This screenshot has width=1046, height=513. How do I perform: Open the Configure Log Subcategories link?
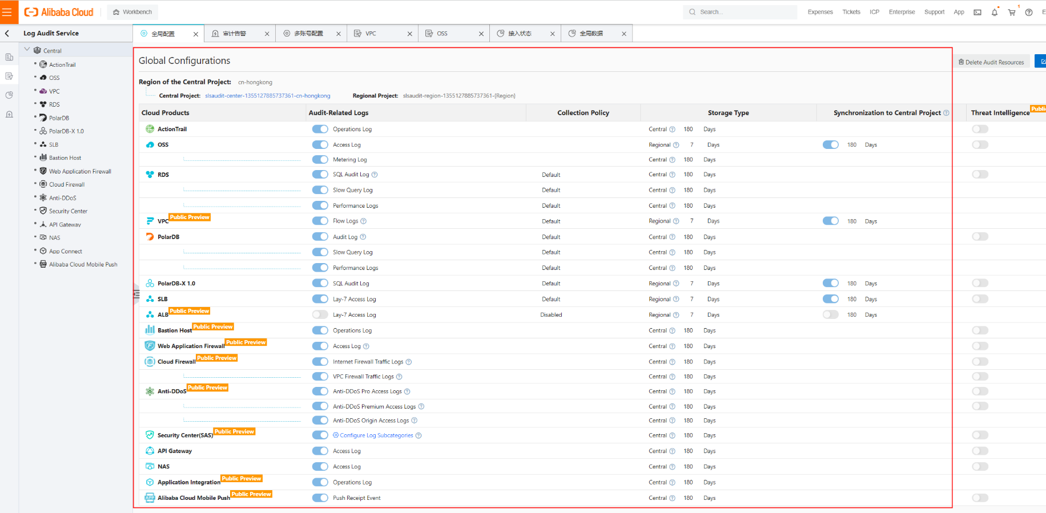(x=376, y=435)
